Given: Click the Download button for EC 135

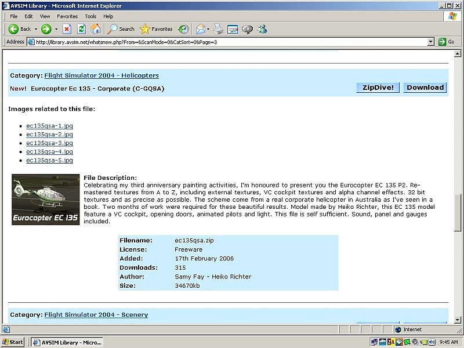Looking at the screenshot, I should (425, 88).
